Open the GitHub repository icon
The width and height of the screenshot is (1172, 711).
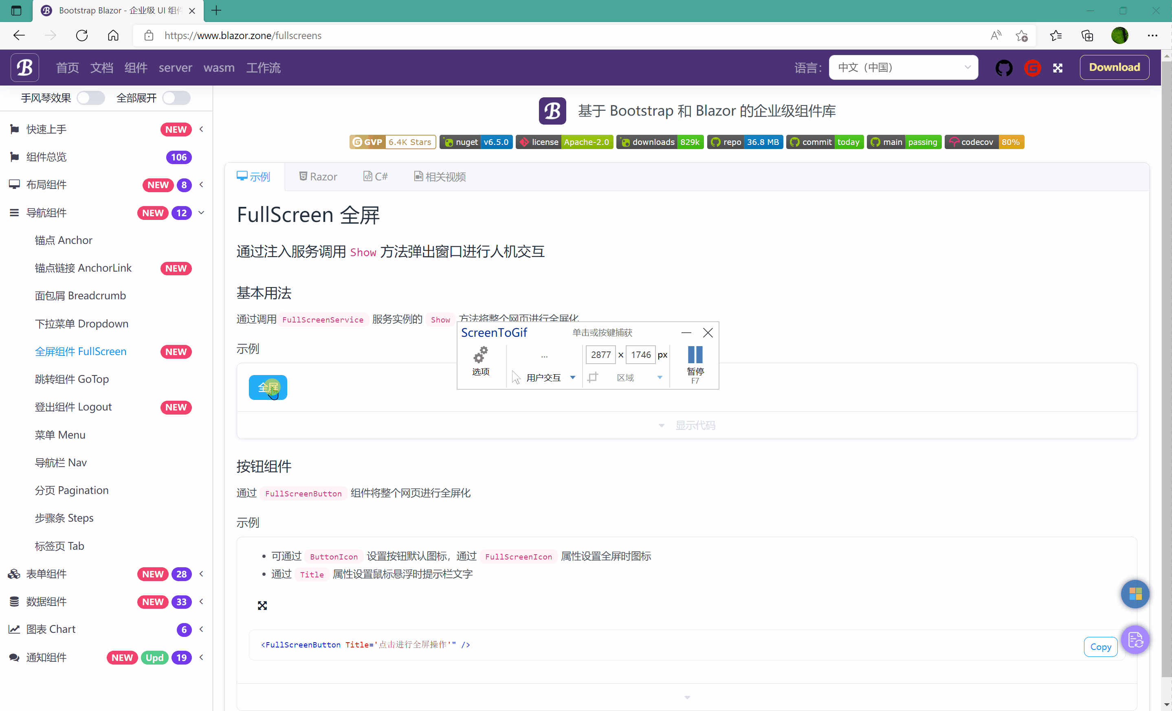pos(1004,68)
